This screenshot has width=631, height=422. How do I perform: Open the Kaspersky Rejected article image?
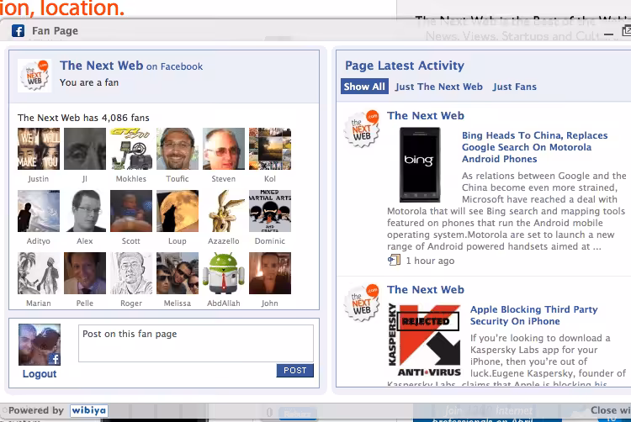click(424, 340)
